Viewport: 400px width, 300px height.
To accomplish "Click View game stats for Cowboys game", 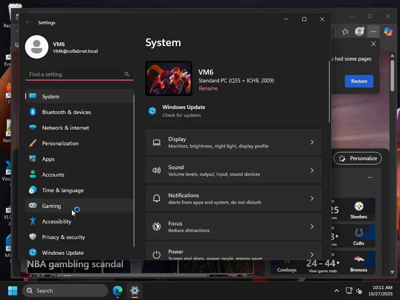I will [323, 271].
